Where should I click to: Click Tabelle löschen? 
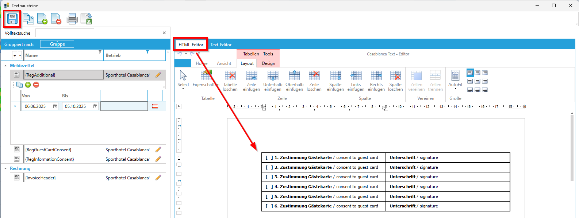pos(230,81)
